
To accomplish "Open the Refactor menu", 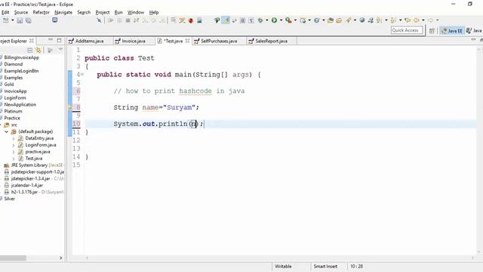I will coord(41,12).
